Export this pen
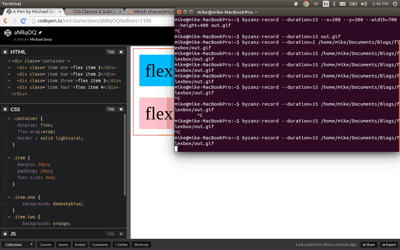The width and height of the screenshot is (400, 250). [x=389, y=245]
